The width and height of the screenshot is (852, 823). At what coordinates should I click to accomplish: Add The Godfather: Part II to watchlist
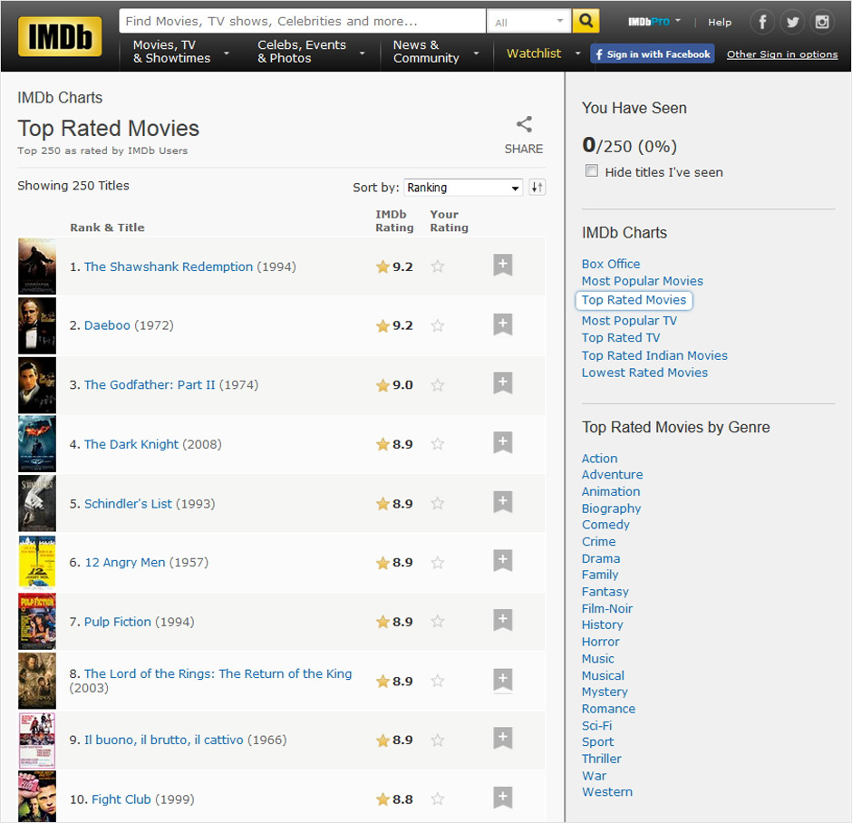(503, 383)
